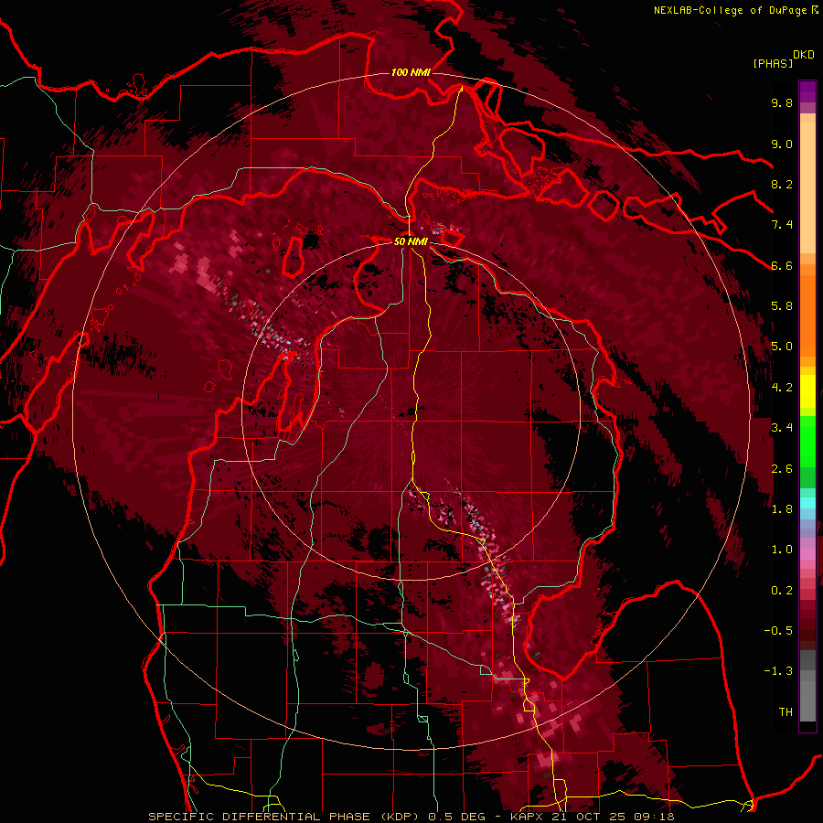Click the 50 NMI range ring label

point(411,241)
